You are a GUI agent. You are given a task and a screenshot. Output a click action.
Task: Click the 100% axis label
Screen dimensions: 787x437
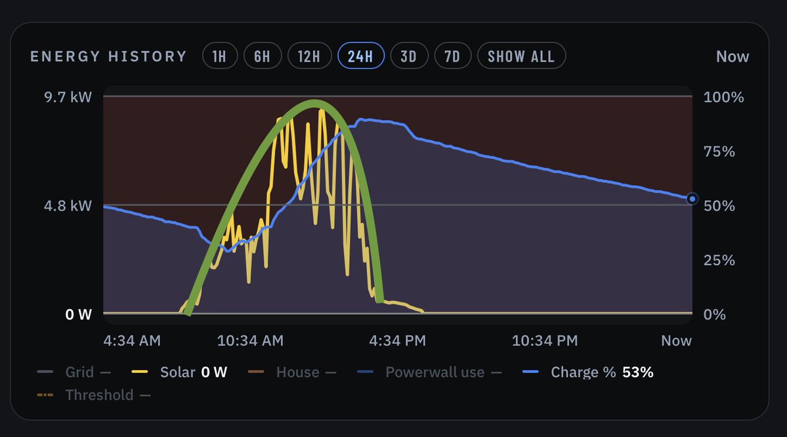tap(723, 97)
